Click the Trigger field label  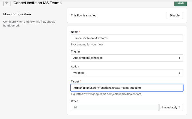(75, 52)
